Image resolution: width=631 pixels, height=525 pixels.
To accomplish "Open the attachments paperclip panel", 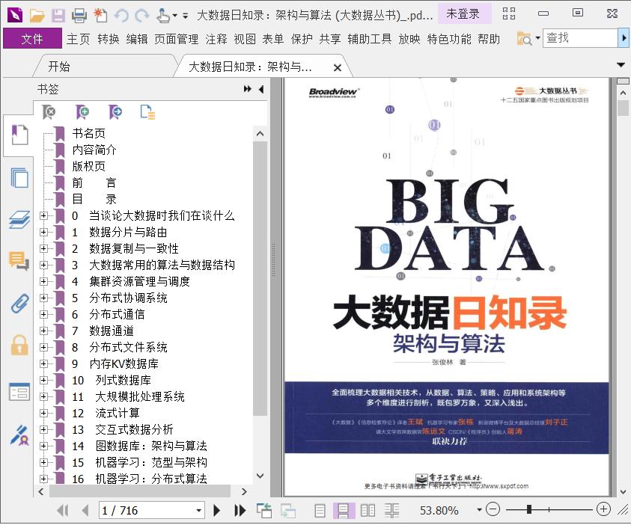I will click(x=19, y=303).
